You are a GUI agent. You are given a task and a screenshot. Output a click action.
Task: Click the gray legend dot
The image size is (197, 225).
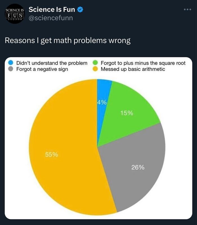click(x=11, y=69)
